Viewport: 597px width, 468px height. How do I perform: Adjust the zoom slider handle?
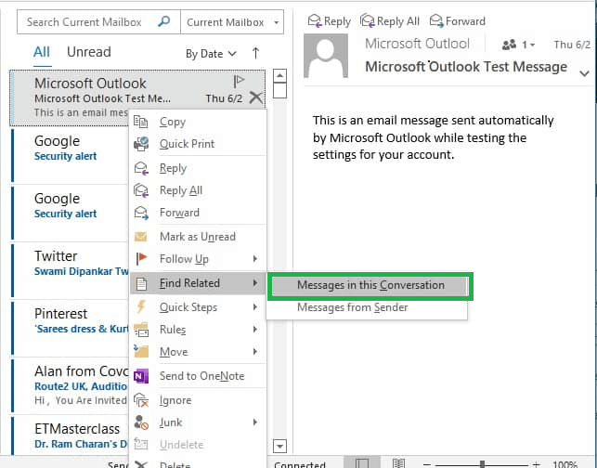click(x=483, y=464)
